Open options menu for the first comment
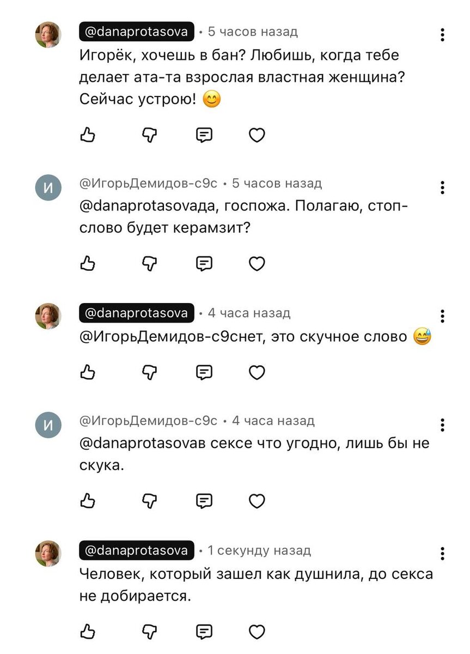470x654 pixels. (x=442, y=35)
